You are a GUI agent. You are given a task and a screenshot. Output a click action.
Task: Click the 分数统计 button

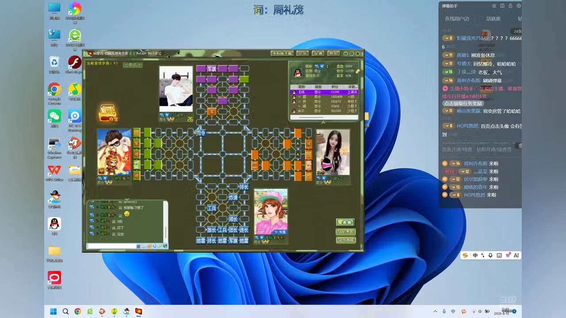click(133, 64)
